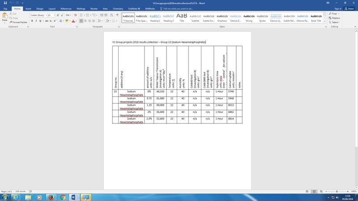
Task: Open Line and Paragraph Spacing menu
Action: [100, 21]
